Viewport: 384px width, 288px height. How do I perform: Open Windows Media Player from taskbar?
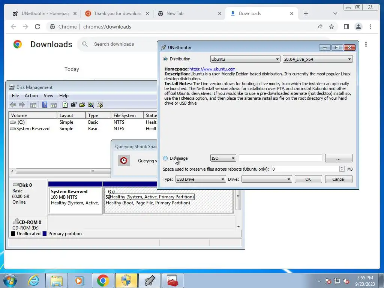pos(79,280)
